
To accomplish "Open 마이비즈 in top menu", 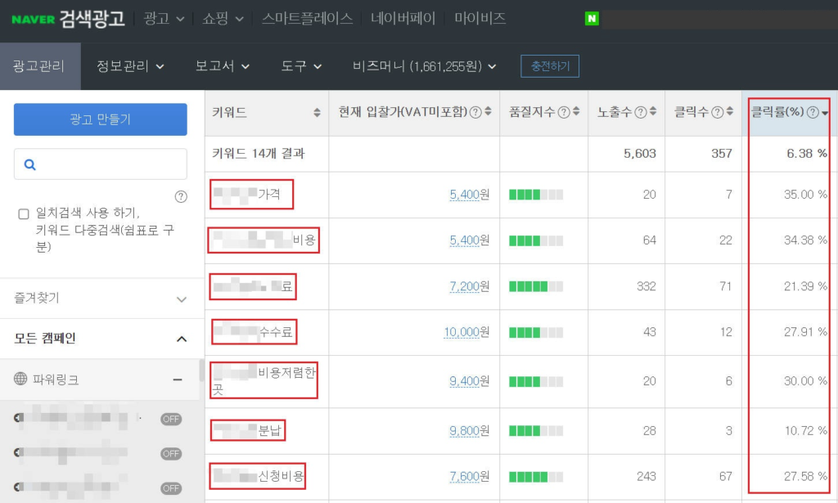I will coord(480,19).
